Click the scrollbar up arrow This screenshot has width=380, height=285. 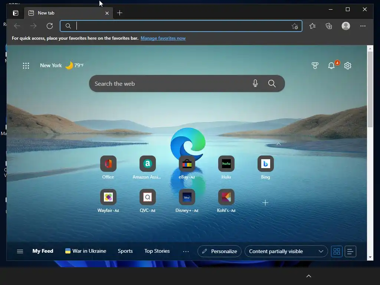370,49
